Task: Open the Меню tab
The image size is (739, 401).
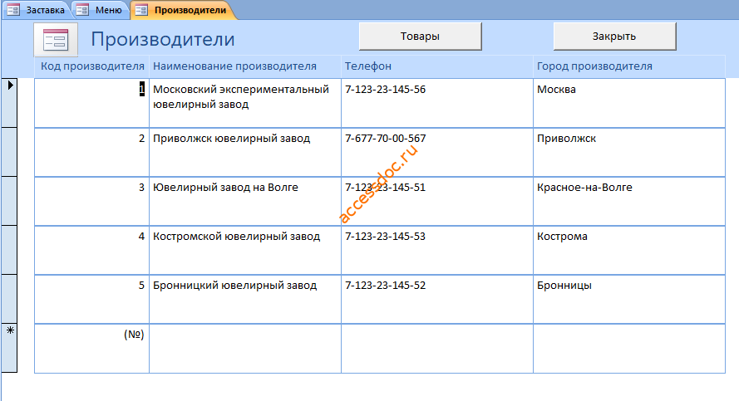Action: (x=100, y=10)
